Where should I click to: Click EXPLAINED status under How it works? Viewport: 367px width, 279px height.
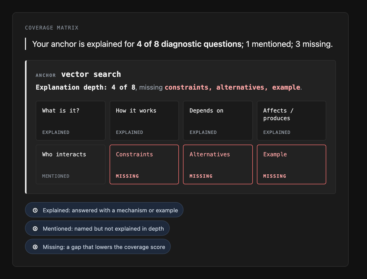coord(129,132)
